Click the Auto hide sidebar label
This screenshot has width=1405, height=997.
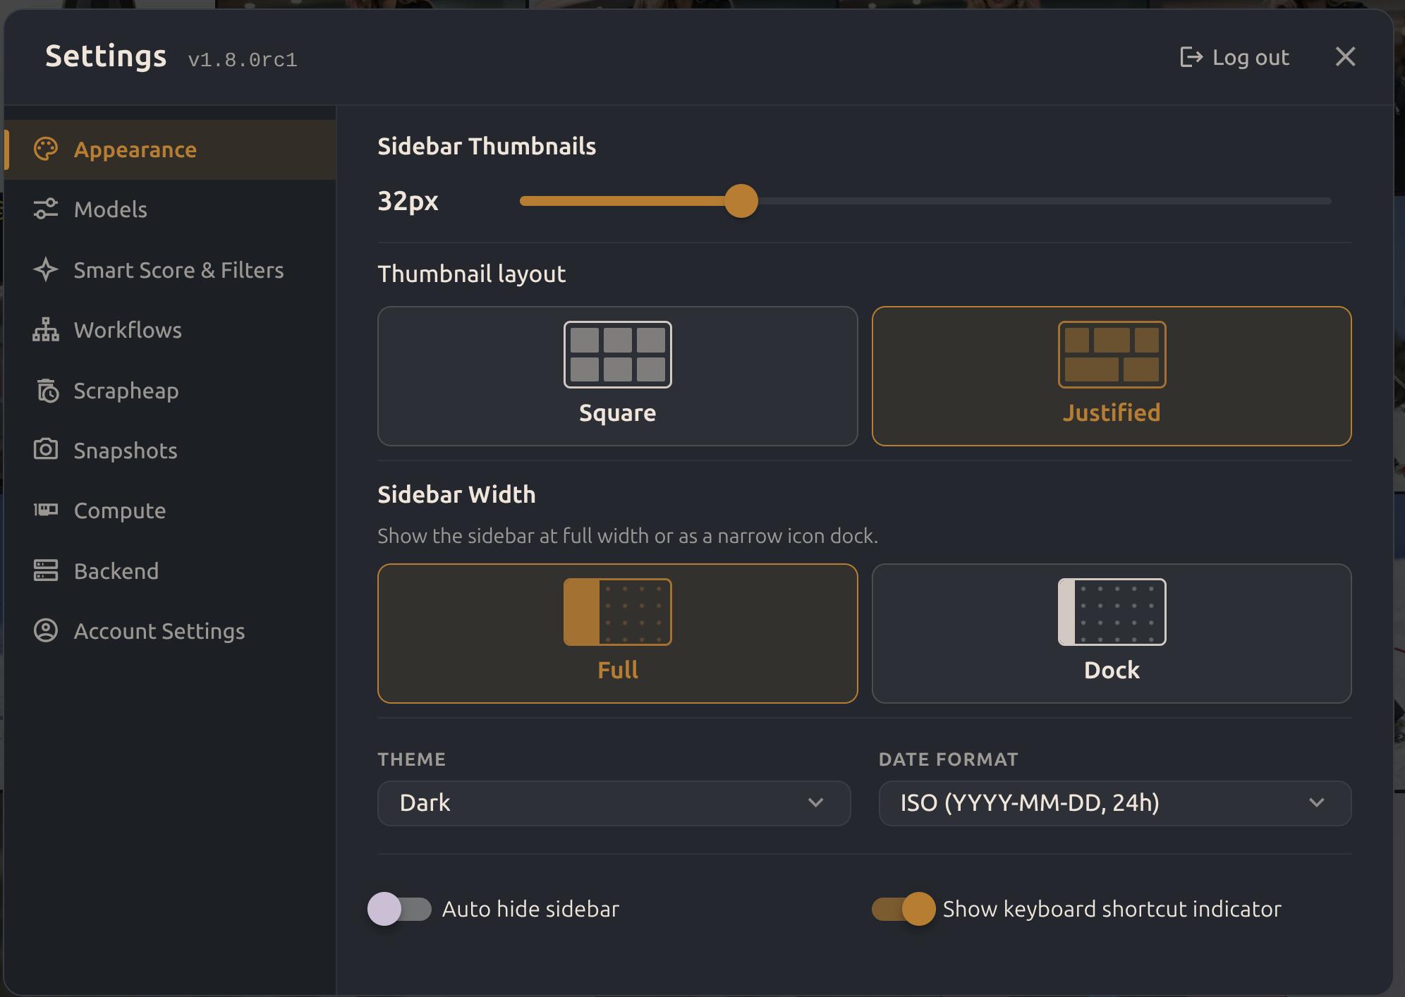click(x=530, y=909)
